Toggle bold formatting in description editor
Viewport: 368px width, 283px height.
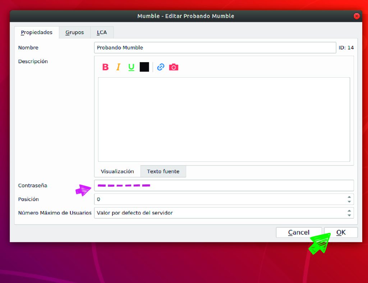click(x=105, y=67)
